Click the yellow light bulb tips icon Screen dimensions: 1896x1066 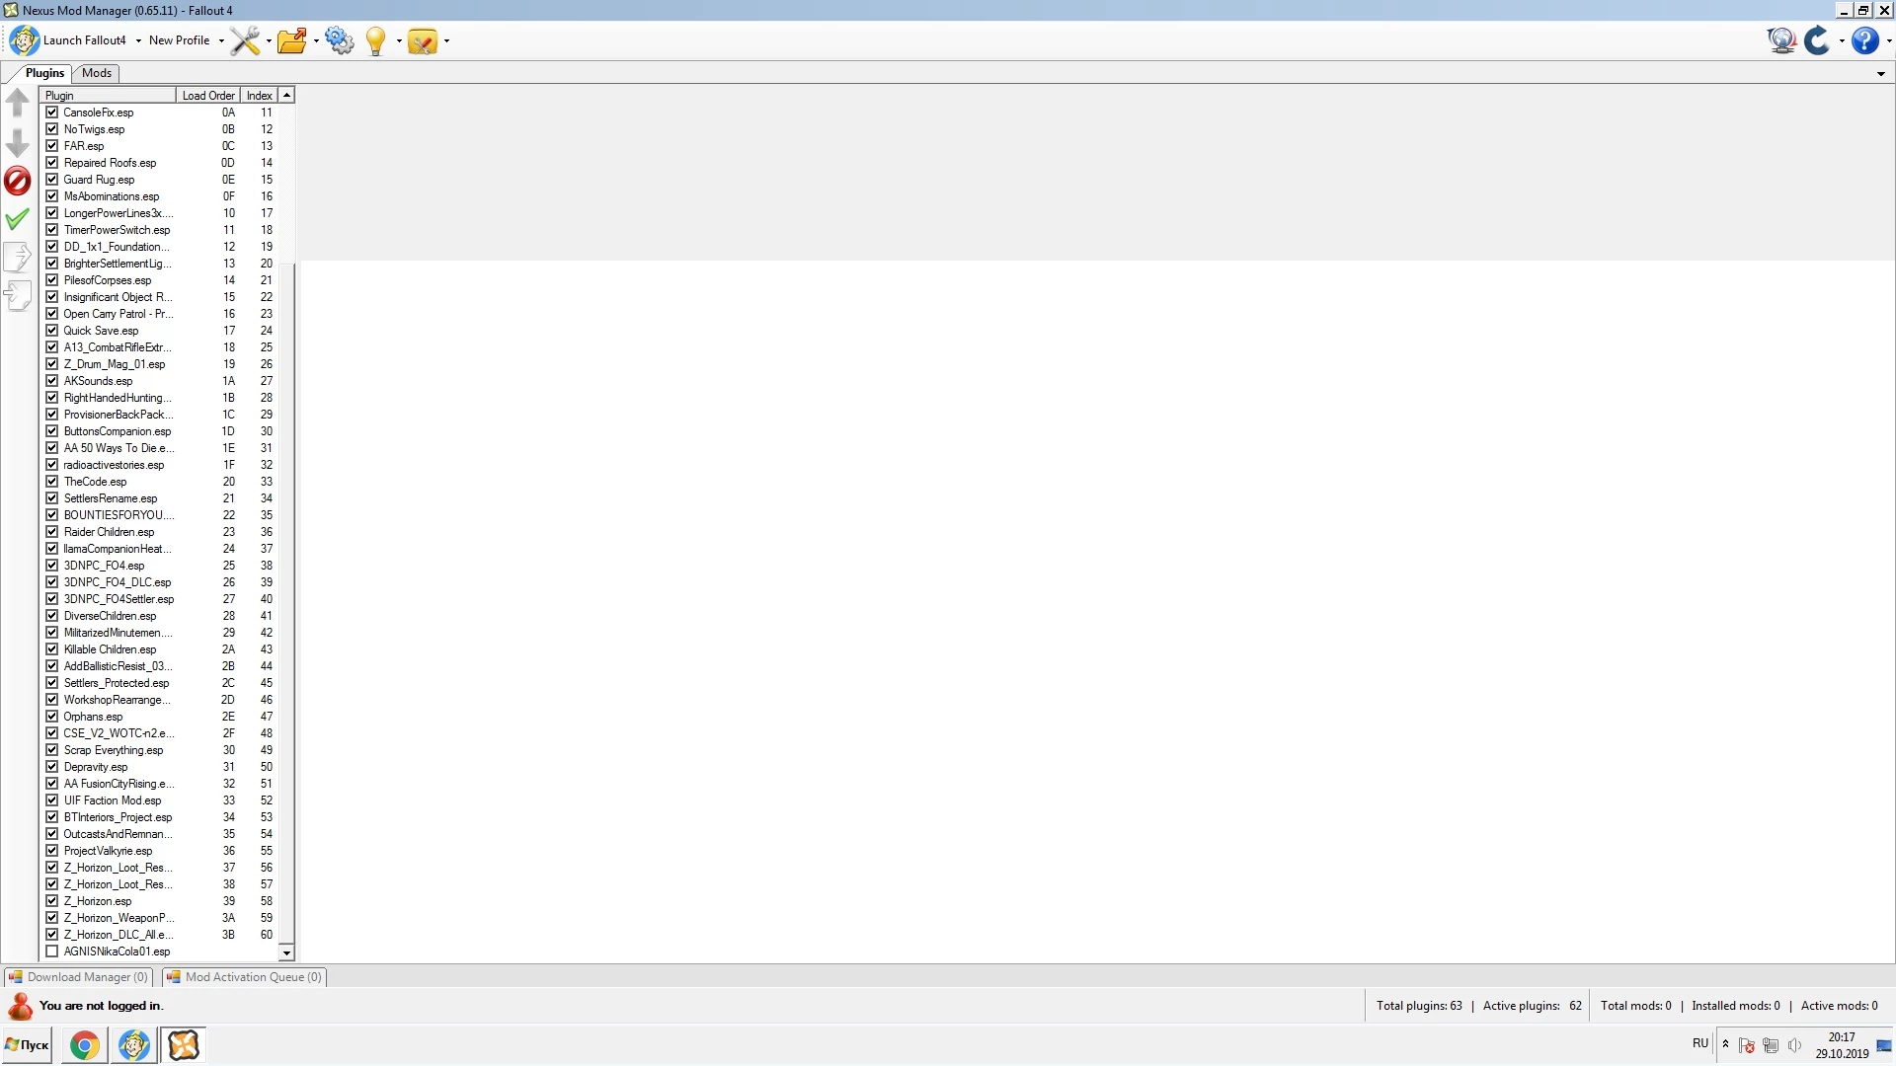[376, 40]
